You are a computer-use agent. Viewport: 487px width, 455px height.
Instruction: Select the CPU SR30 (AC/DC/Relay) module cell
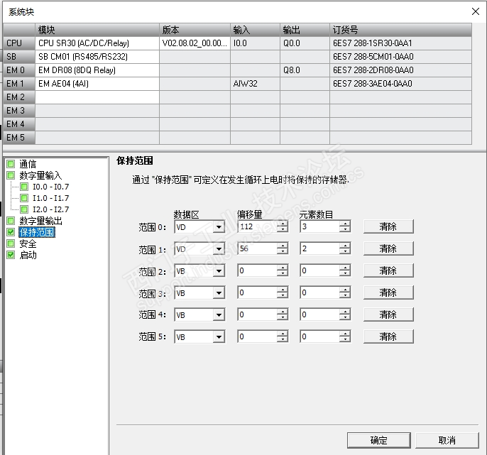pos(97,43)
